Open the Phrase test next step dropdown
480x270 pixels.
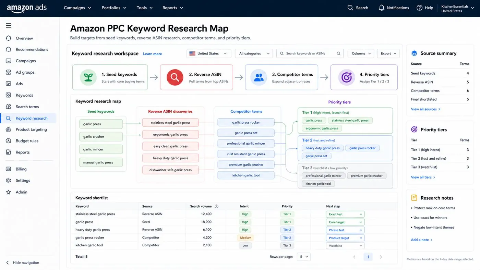[345, 230]
